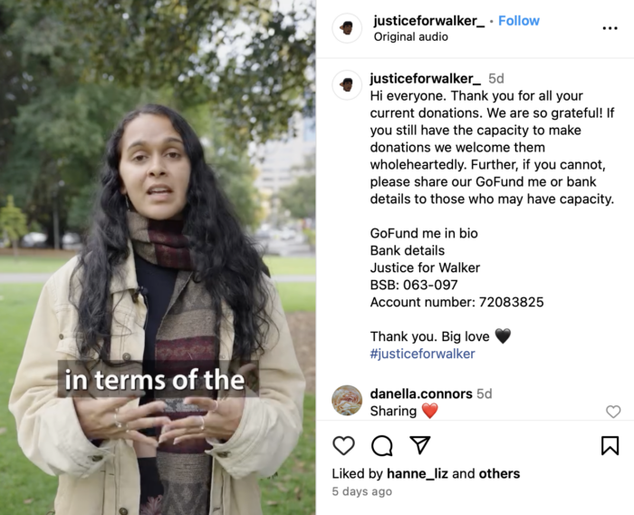Follow justiceforwalker_ account

click(x=519, y=21)
